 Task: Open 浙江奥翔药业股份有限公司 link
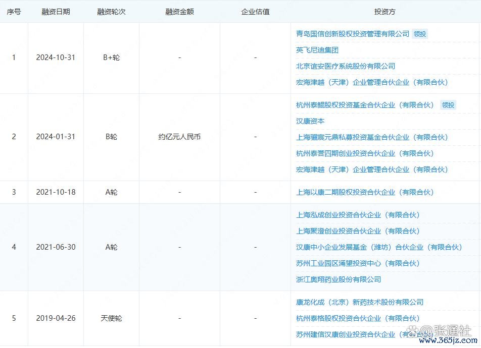[x=339, y=280]
